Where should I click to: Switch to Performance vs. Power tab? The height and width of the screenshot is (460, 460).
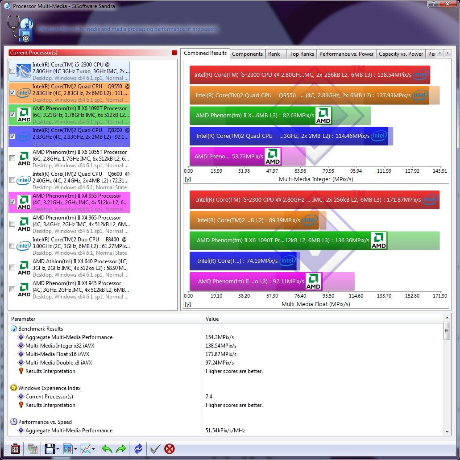point(346,54)
